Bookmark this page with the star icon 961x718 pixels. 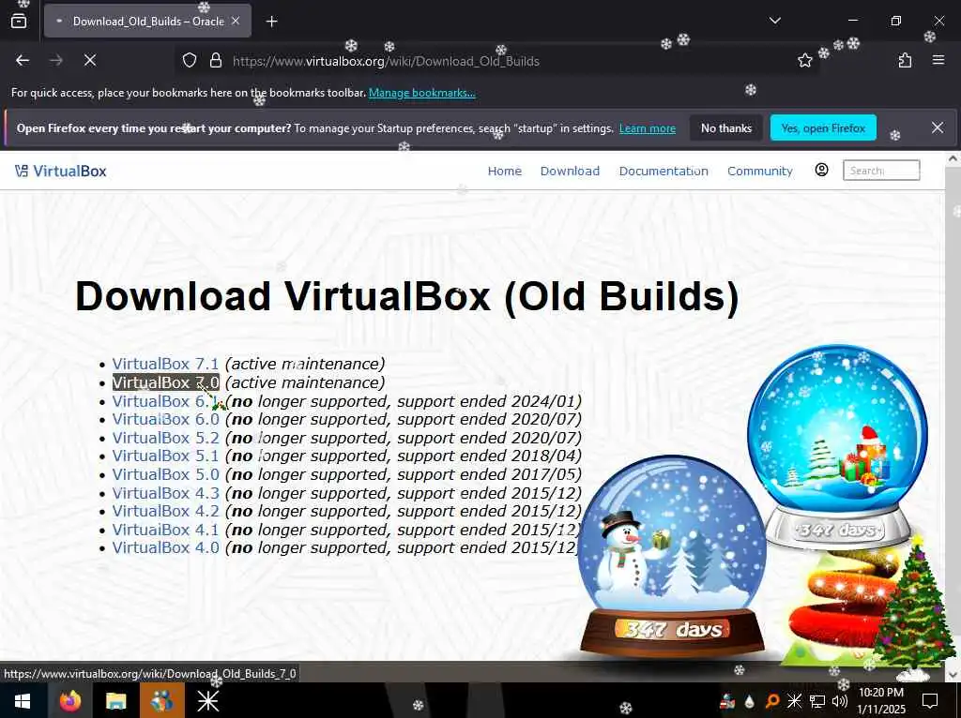tap(804, 61)
